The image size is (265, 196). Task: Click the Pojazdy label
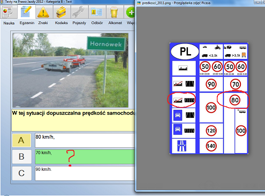click(79, 23)
